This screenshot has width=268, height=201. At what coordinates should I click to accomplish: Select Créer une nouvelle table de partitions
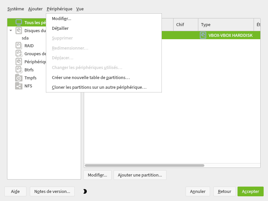(91, 77)
